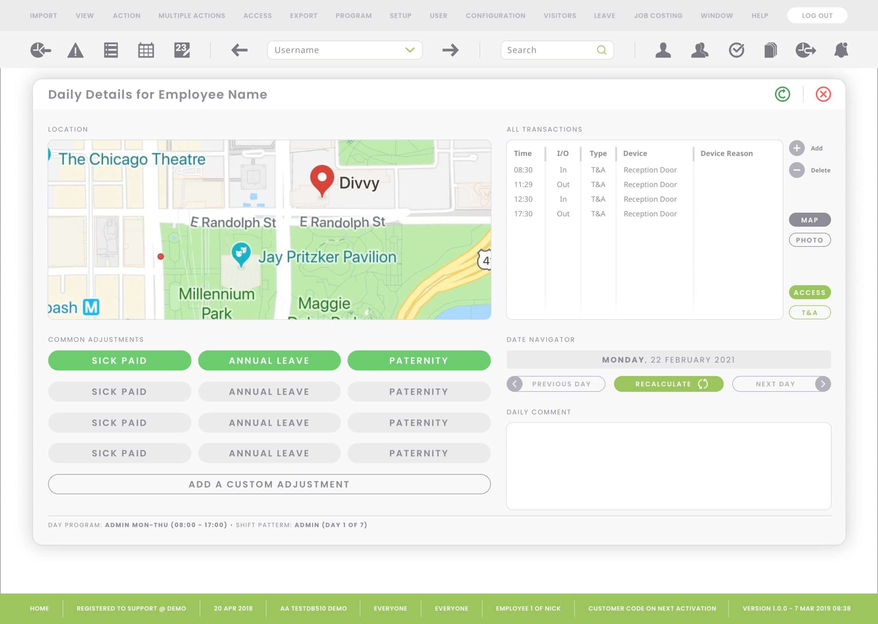Screen dimensions: 878x624
Task: Switch to PHOTO view
Action: [x=810, y=240]
